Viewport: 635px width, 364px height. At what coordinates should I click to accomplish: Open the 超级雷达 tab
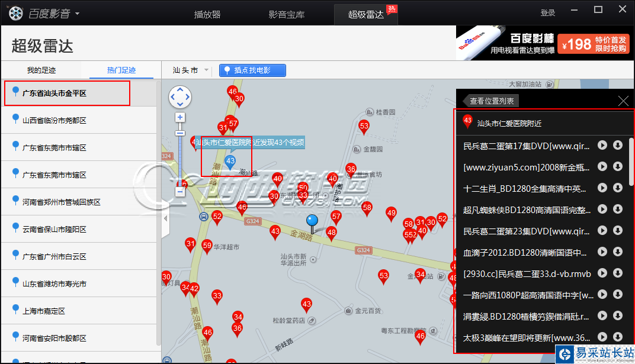[x=366, y=15]
